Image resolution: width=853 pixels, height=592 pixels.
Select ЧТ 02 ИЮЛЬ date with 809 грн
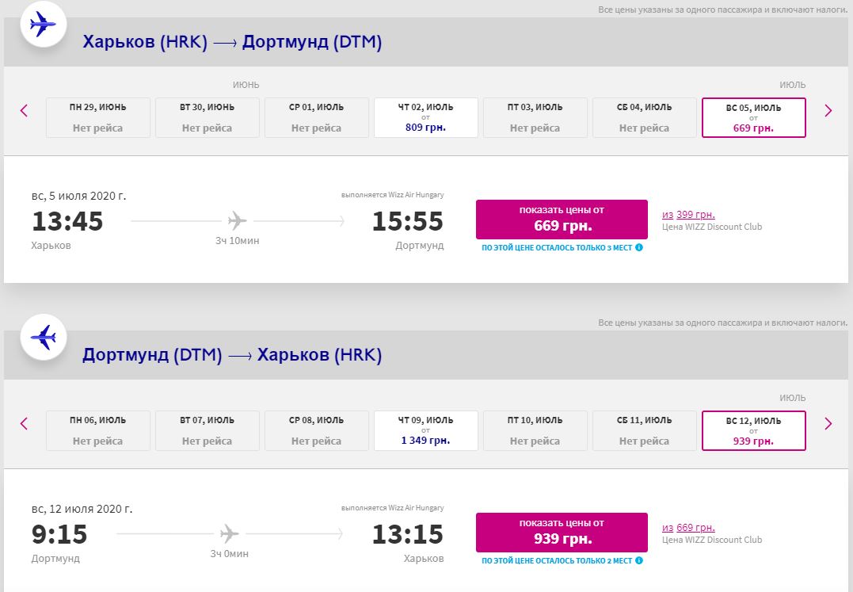coord(425,117)
